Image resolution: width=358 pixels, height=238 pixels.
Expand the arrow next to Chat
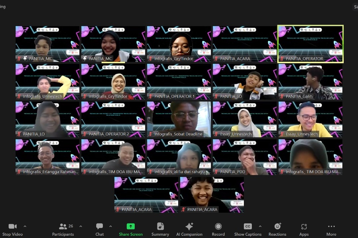click(x=110, y=226)
